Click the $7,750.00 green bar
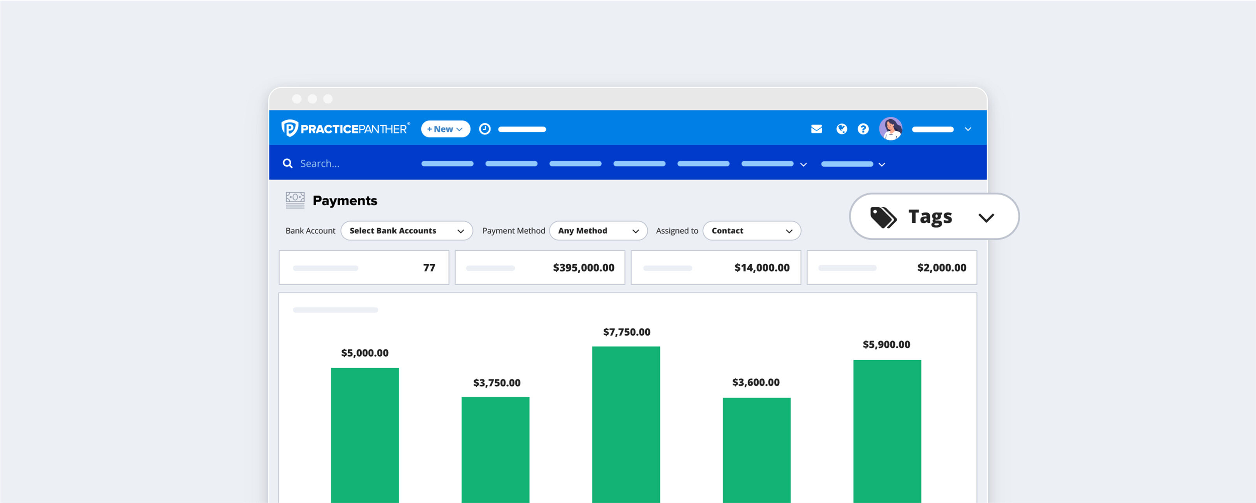 pyautogui.click(x=625, y=424)
